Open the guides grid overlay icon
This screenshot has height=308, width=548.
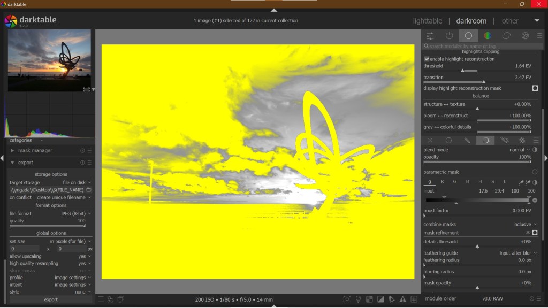click(414, 299)
